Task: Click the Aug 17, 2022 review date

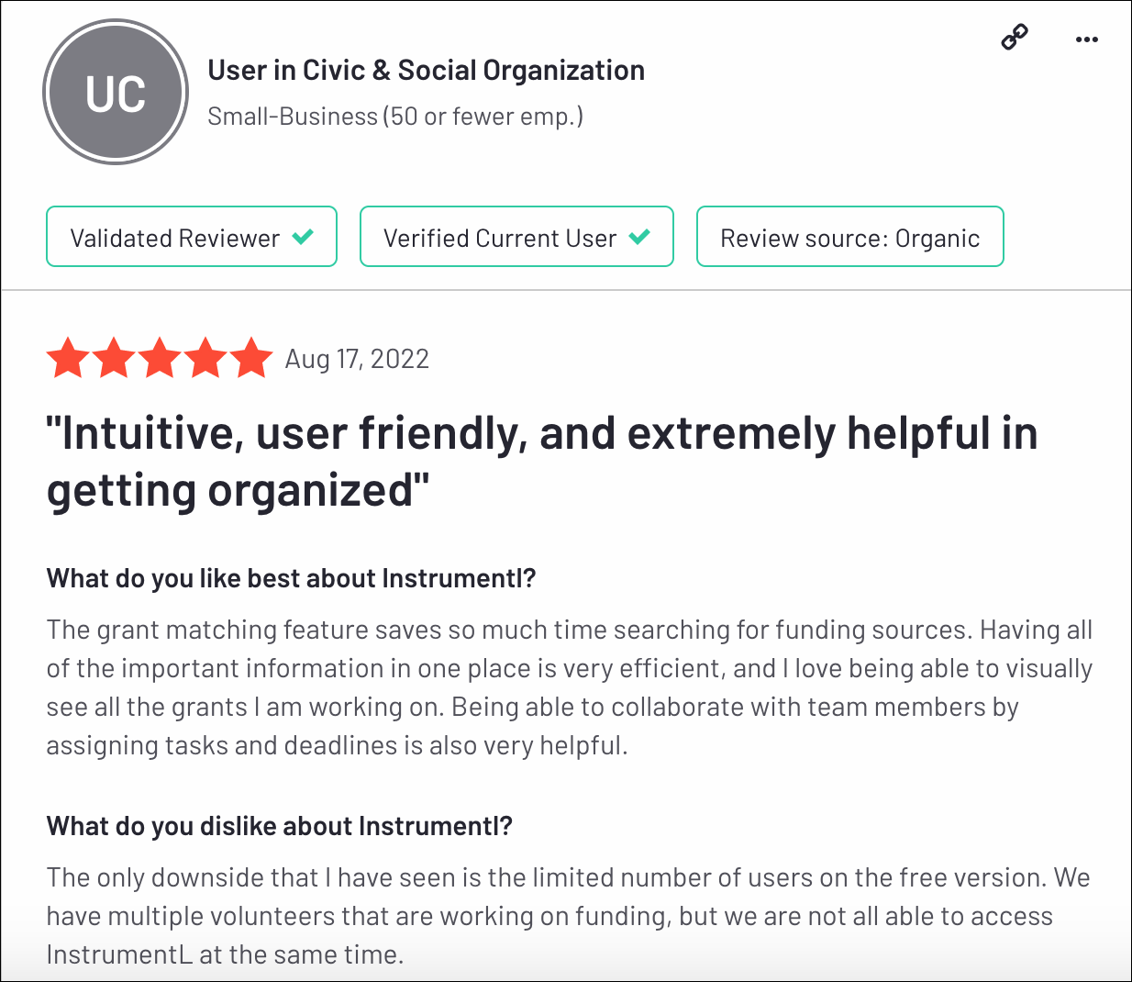Action: coord(357,359)
